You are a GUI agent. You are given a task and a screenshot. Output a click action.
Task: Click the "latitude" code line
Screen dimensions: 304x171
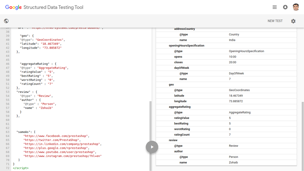[40, 44]
